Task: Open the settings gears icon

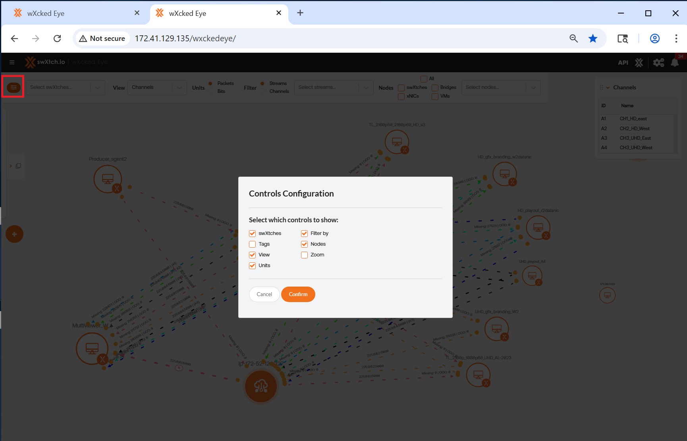Action: (658, 63)
